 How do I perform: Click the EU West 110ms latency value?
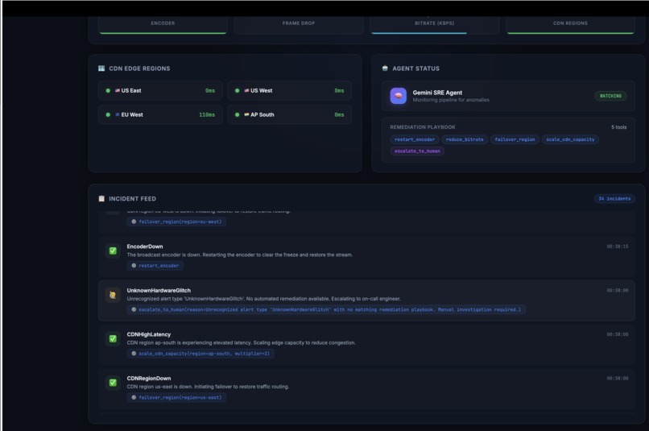point(207,114)
